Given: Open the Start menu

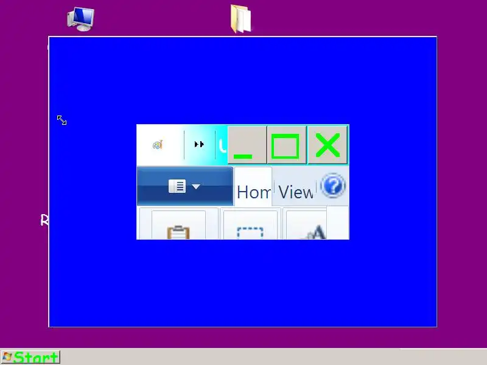Looking at the screenshot, I should click(30, 357).
